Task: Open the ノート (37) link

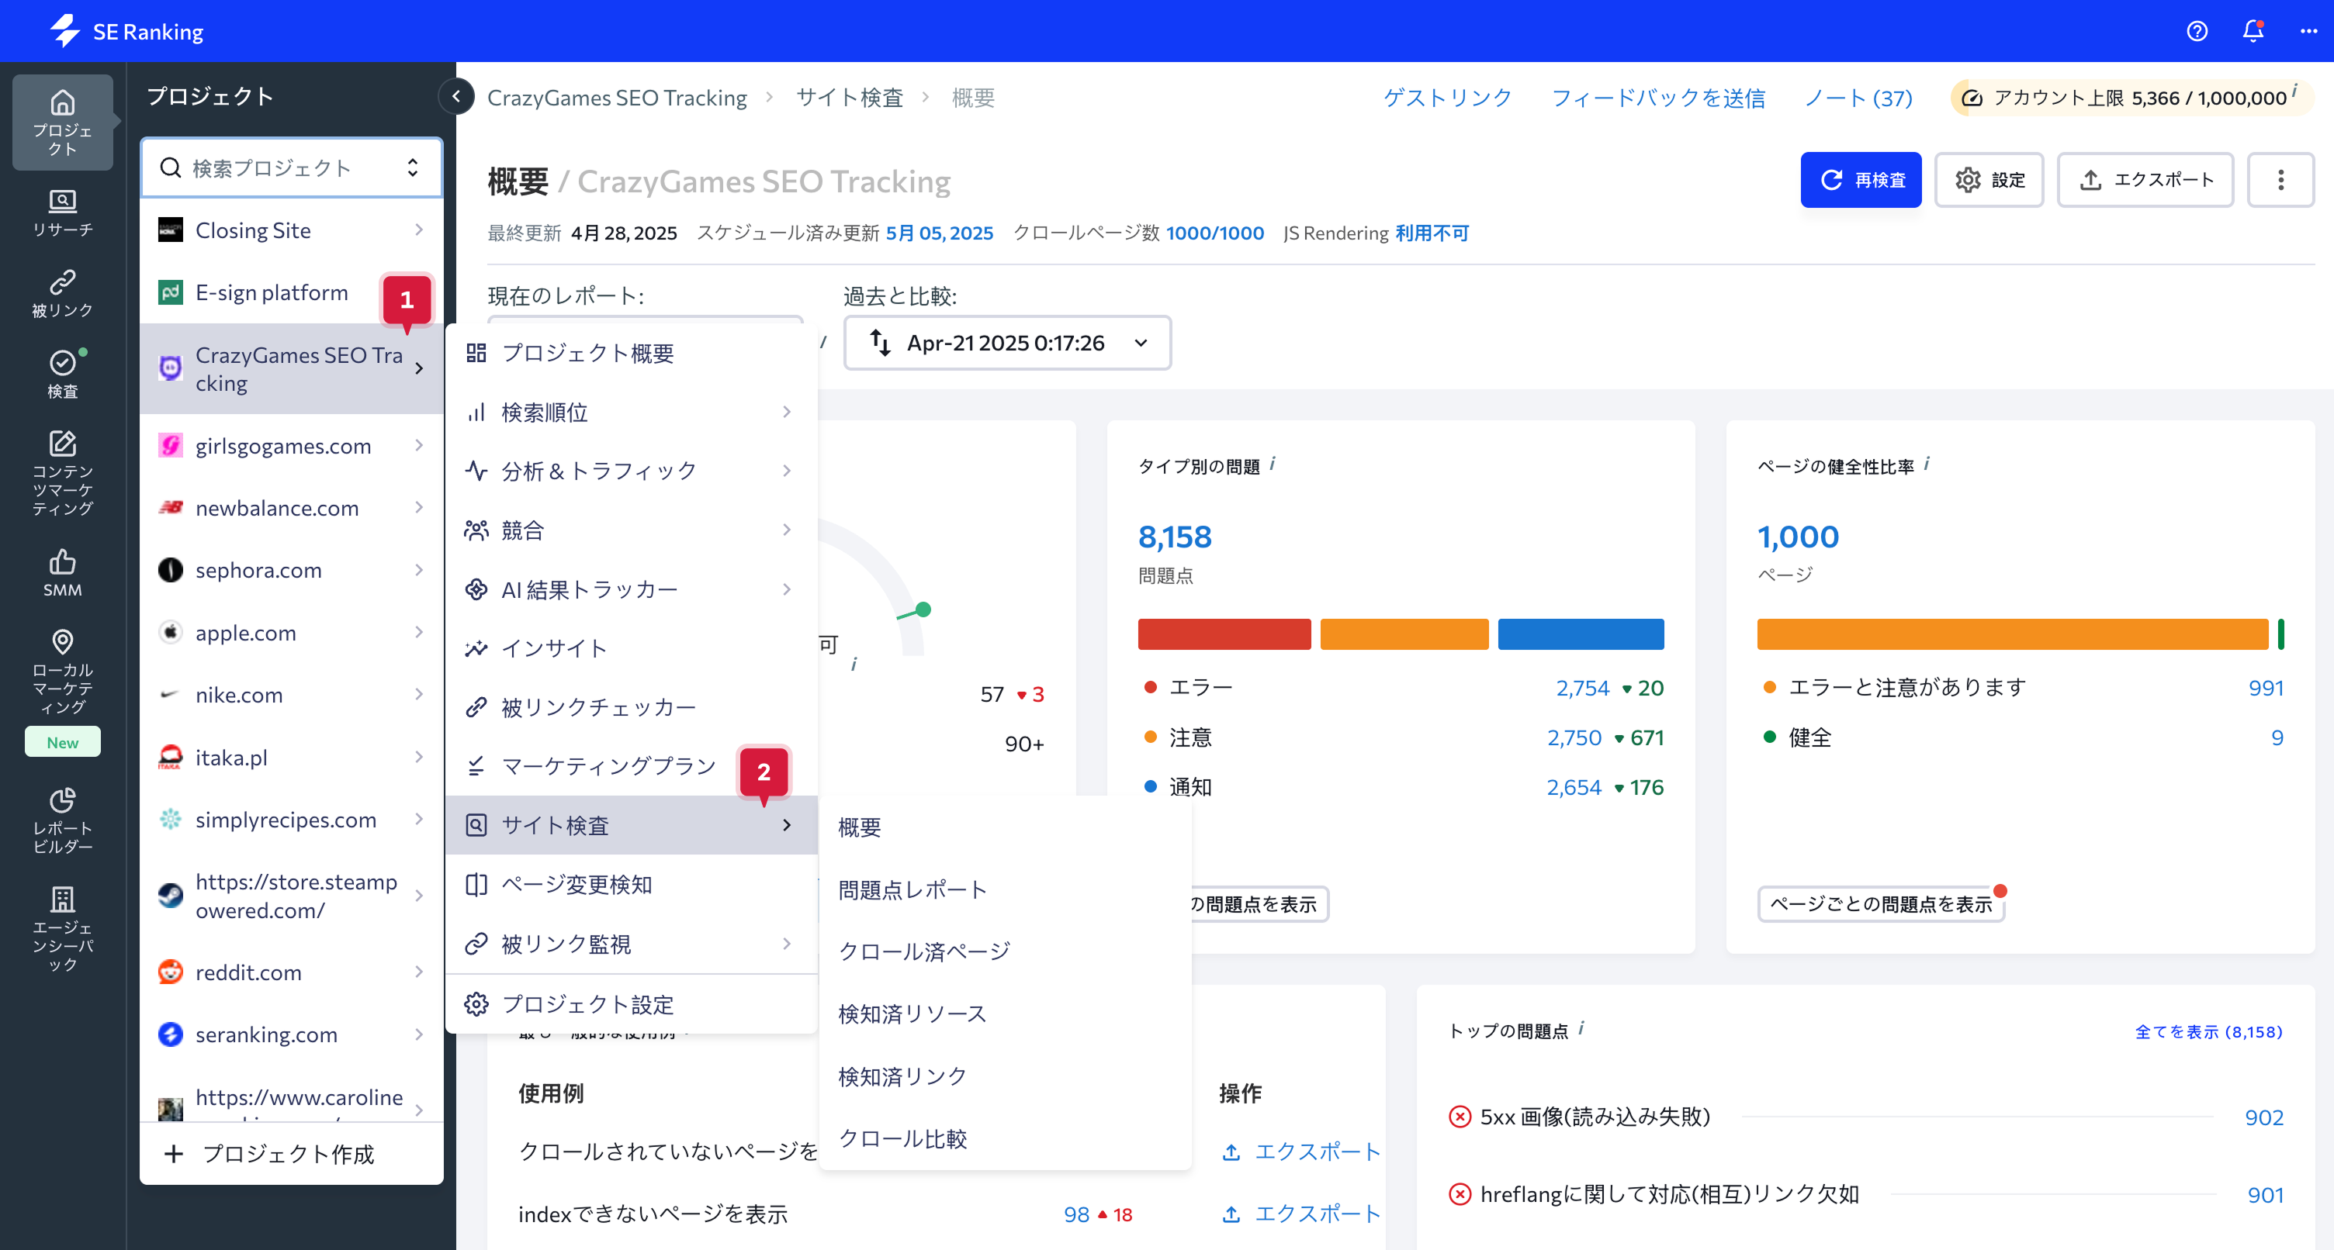Action: coord(1858,98)
